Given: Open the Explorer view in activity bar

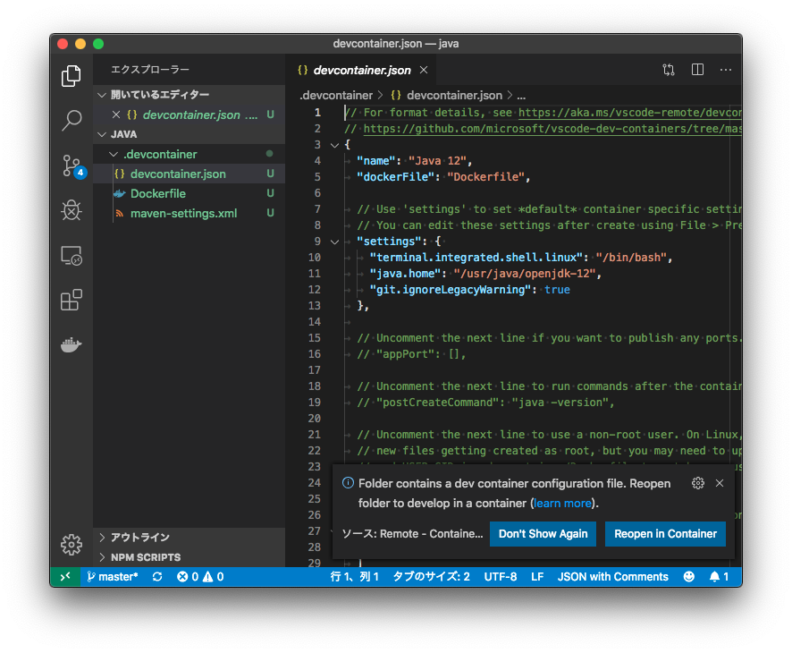Looking at the screenshot, I should (72, 76).
